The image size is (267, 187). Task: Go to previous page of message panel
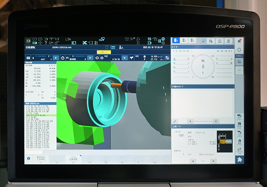(x=190, y=122)
